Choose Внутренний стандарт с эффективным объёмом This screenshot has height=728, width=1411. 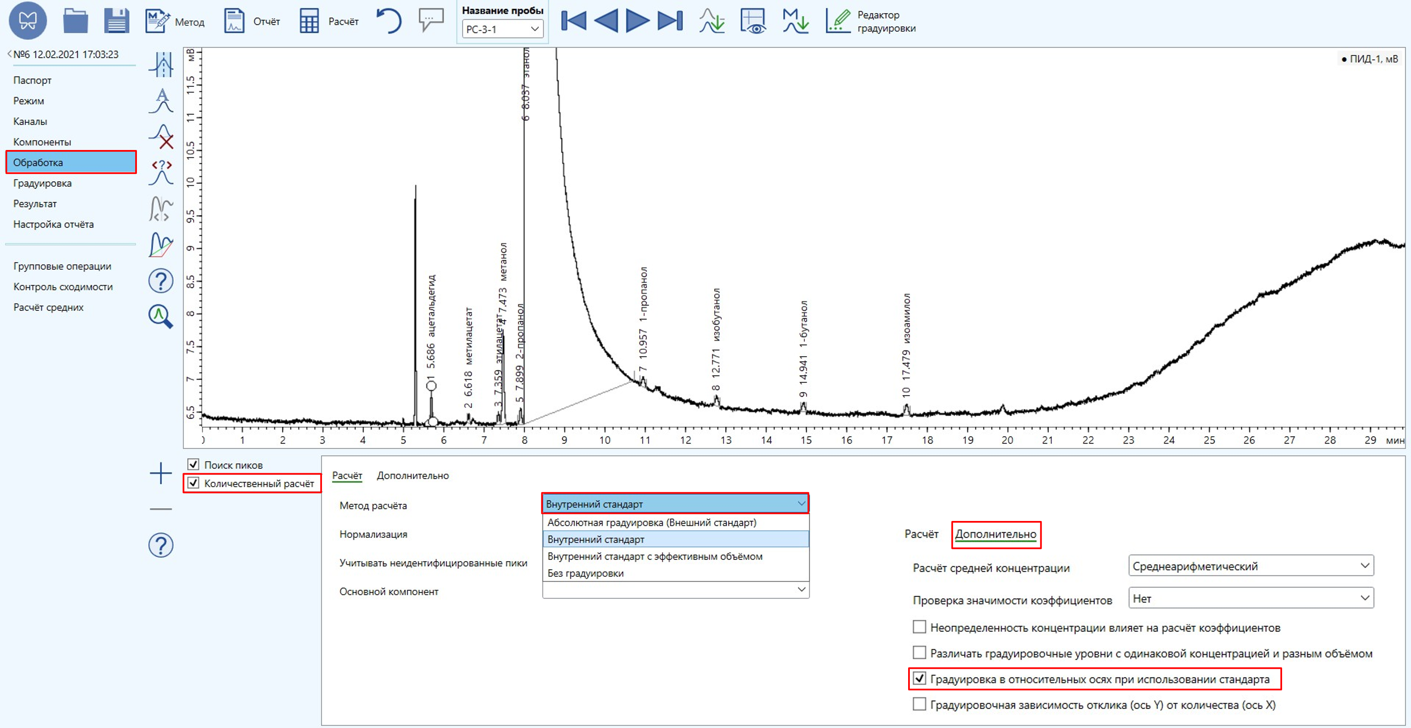676,556
